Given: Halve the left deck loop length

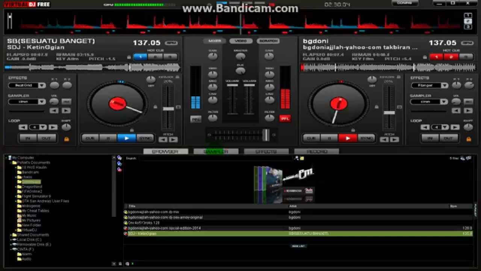Looking at the screenshot, I should (24, 127).
